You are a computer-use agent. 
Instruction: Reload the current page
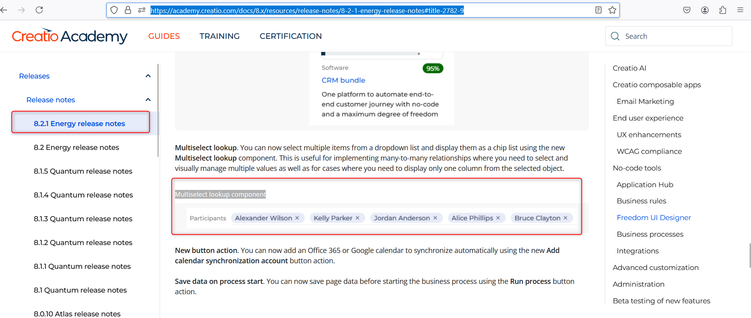pyautogui.click(x=39, y=10)
